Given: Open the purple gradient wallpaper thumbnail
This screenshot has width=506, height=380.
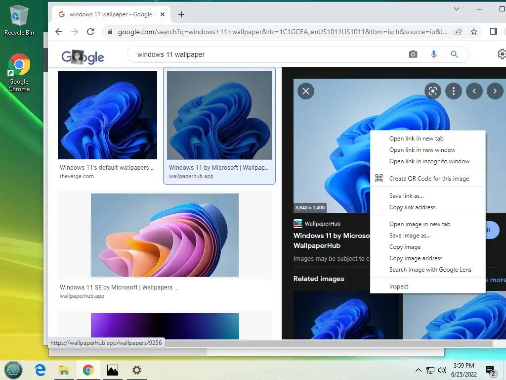Looking at the screenshot, I should (x=165, y=326).
